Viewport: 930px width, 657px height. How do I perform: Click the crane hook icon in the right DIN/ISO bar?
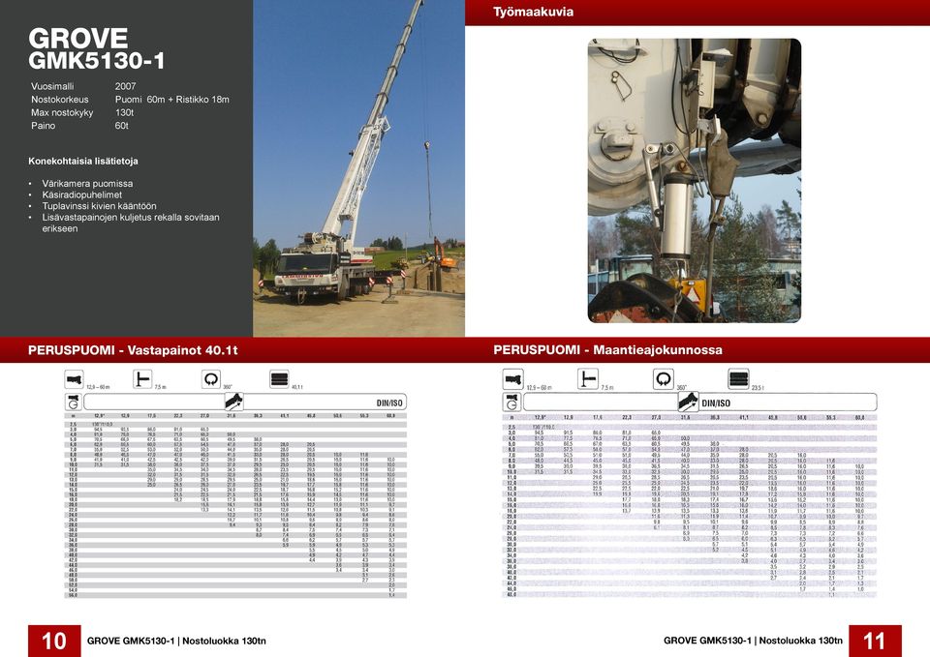(688, 403)
